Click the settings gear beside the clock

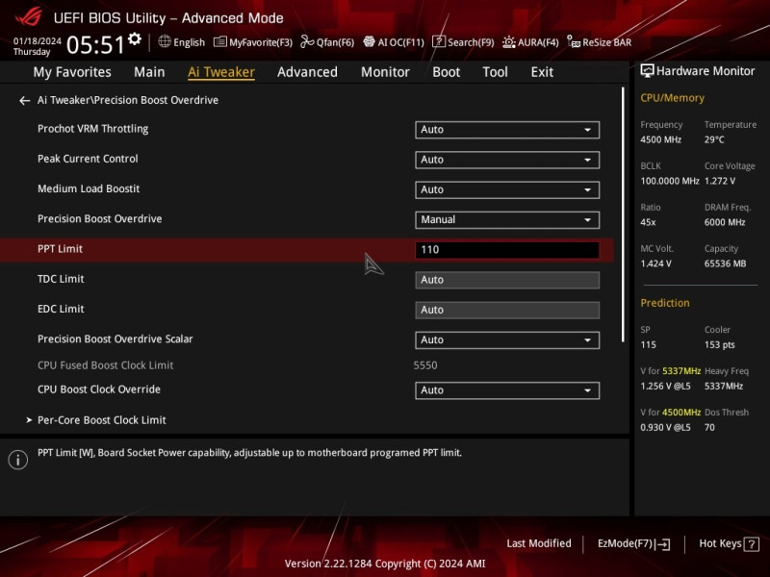click(x=135, y=39)
